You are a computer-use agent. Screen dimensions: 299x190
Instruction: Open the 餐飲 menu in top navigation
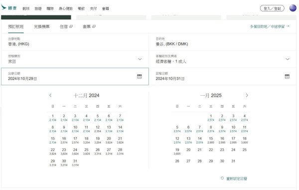point(81,8)
